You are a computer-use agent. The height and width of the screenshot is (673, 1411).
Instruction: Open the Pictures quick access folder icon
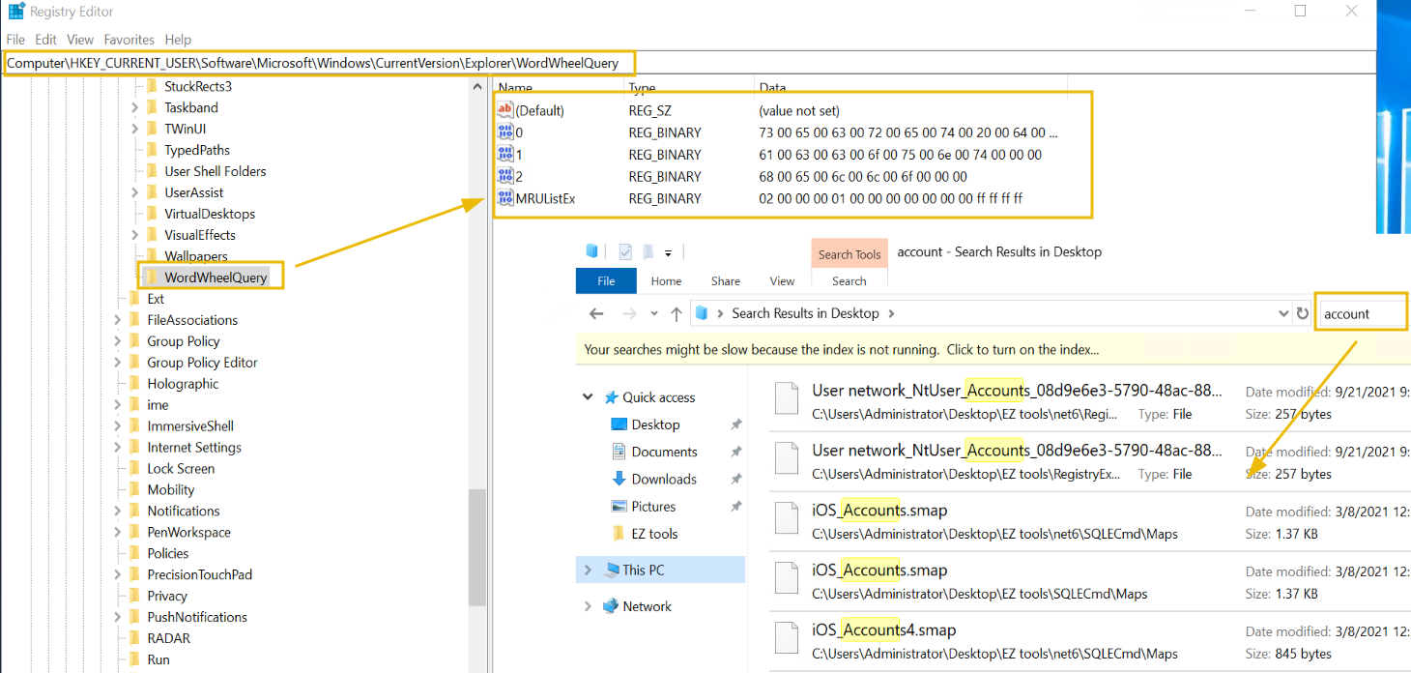pos(619,507)
